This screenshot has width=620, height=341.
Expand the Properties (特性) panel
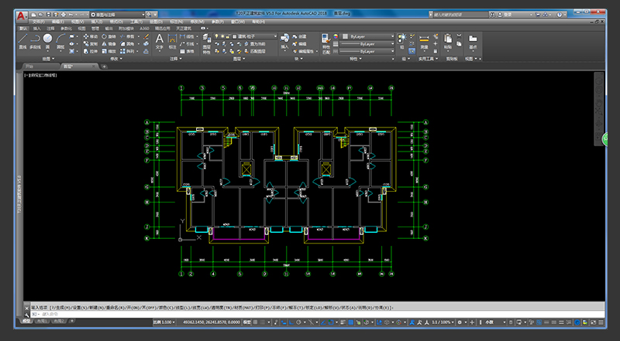[355, 59]
